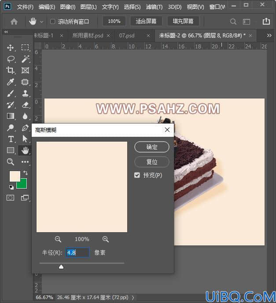Expand the Hand tool preset dropdown
Viewport: 276px width, 303px height.
41,22
